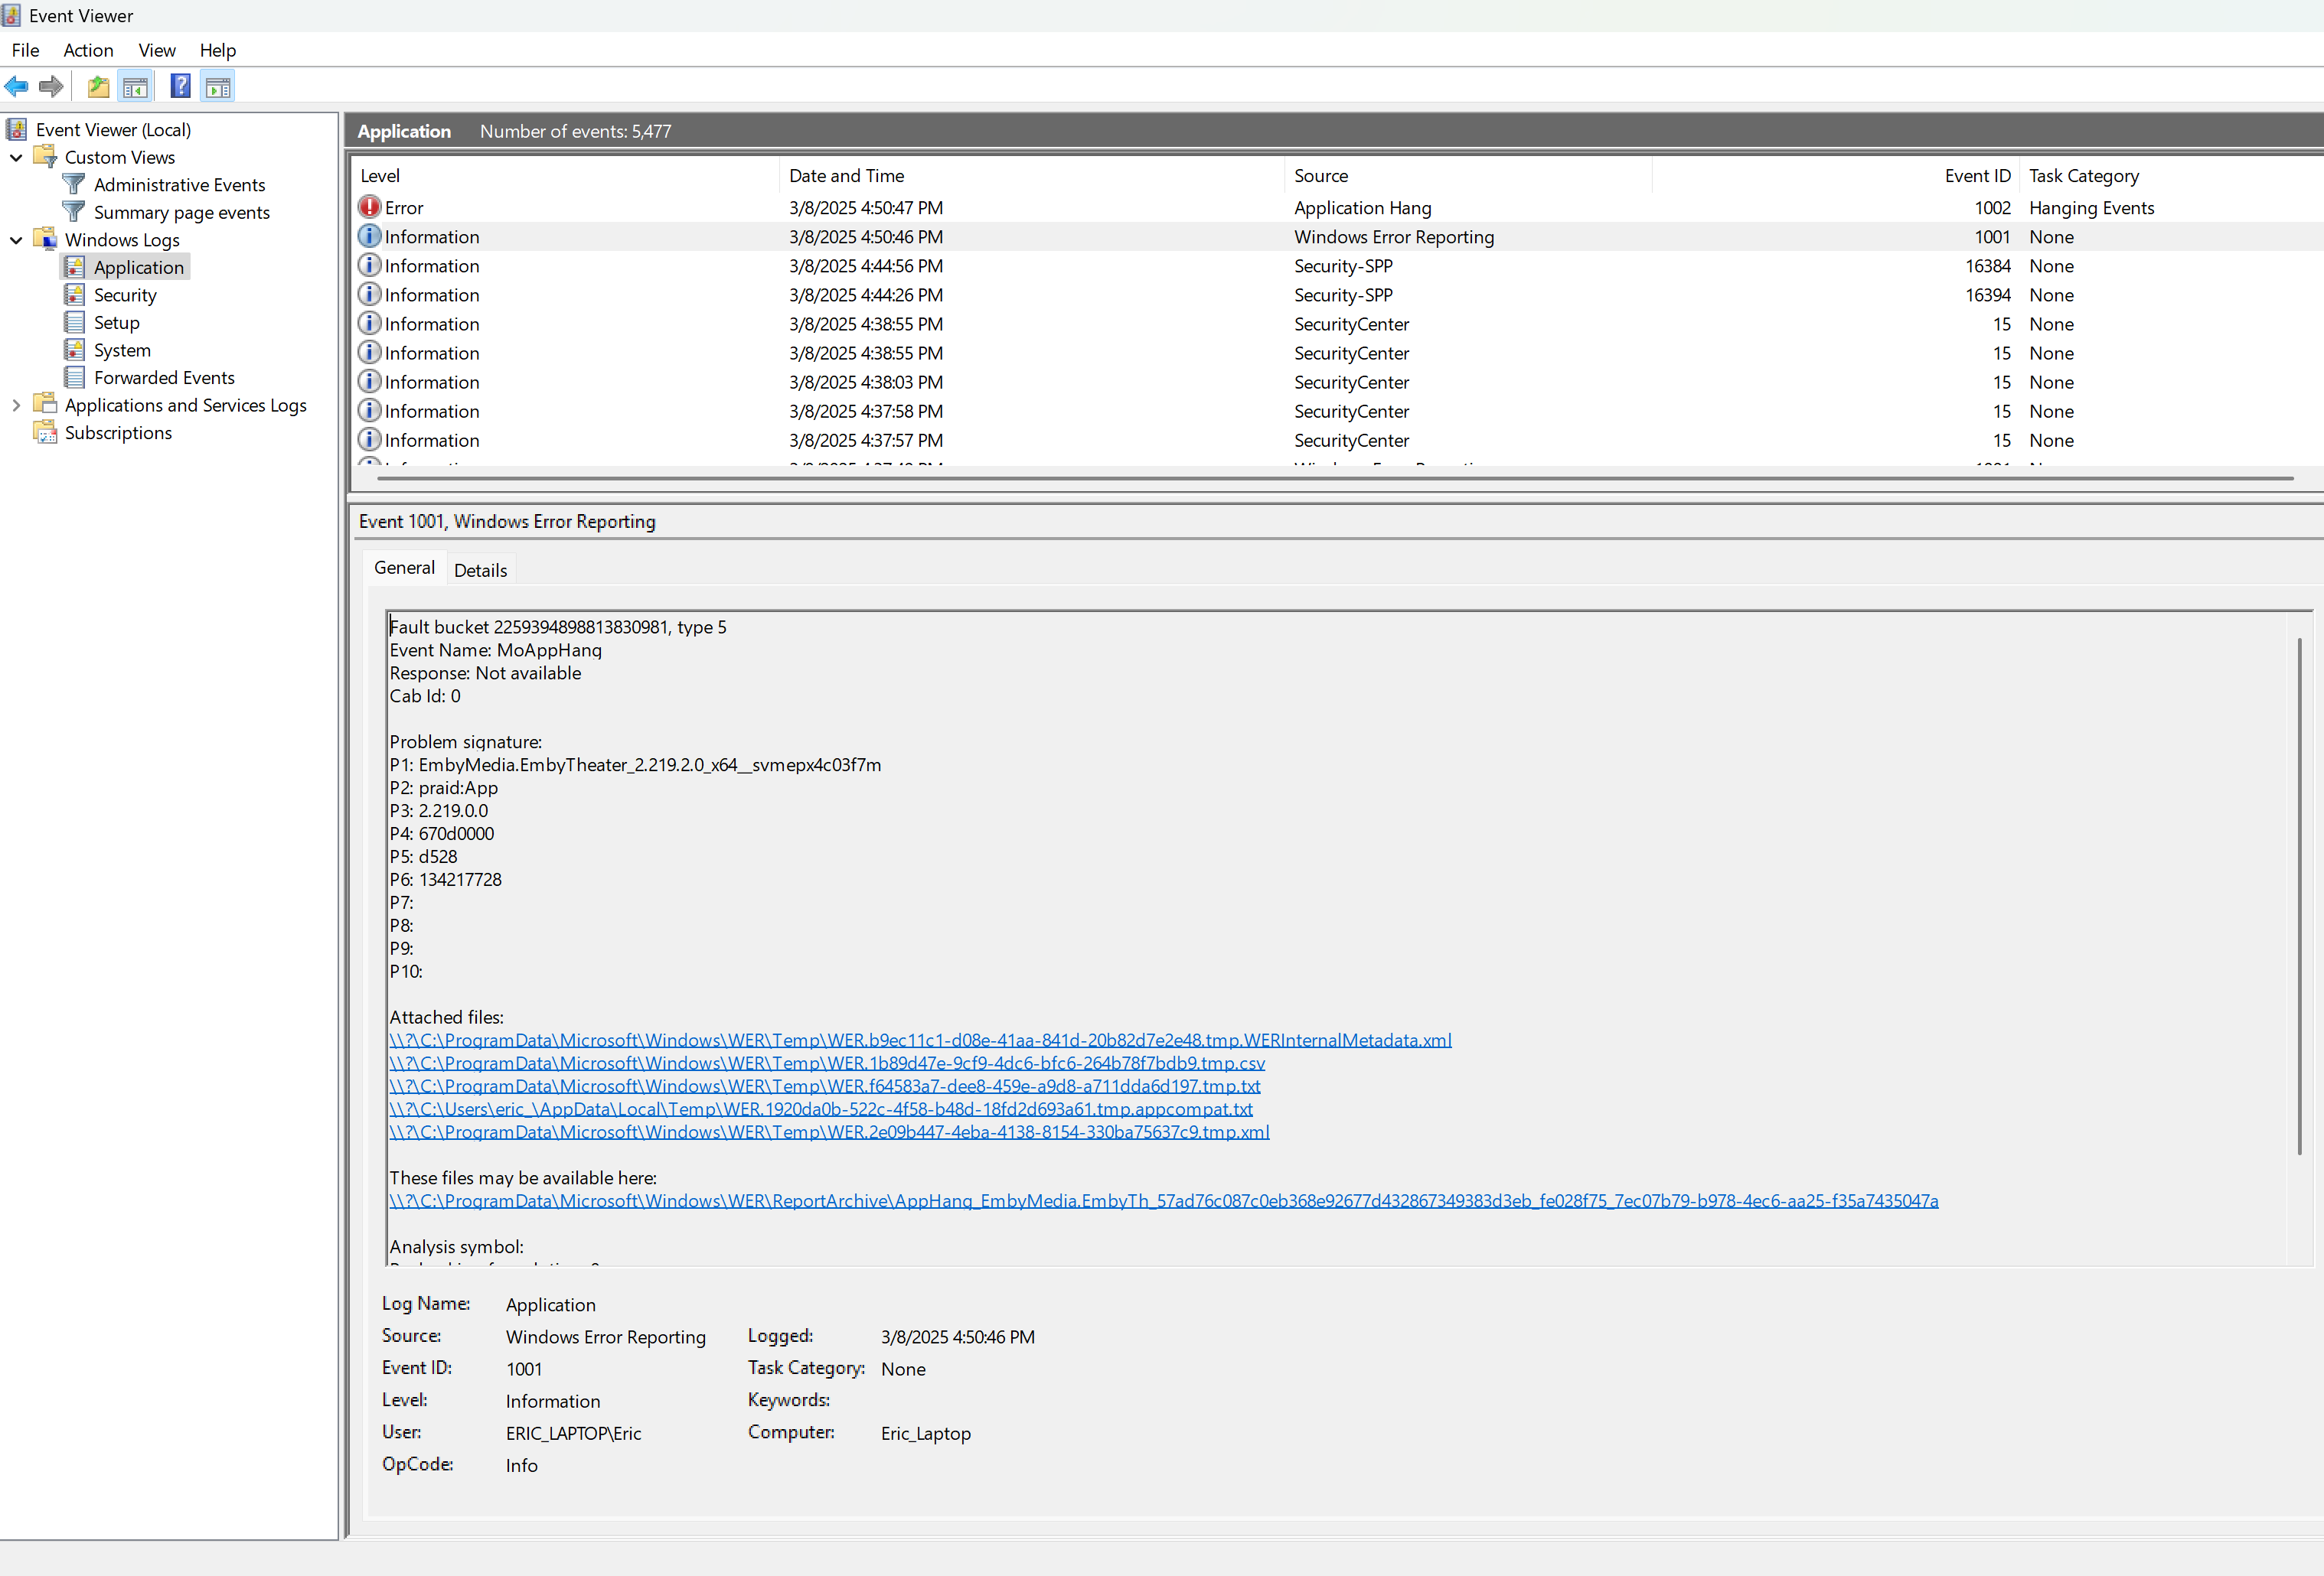Toggle the Show/Hide Console Tree icon
This screenshot has width=2324, height=1576.
click(x=135, y=87)
